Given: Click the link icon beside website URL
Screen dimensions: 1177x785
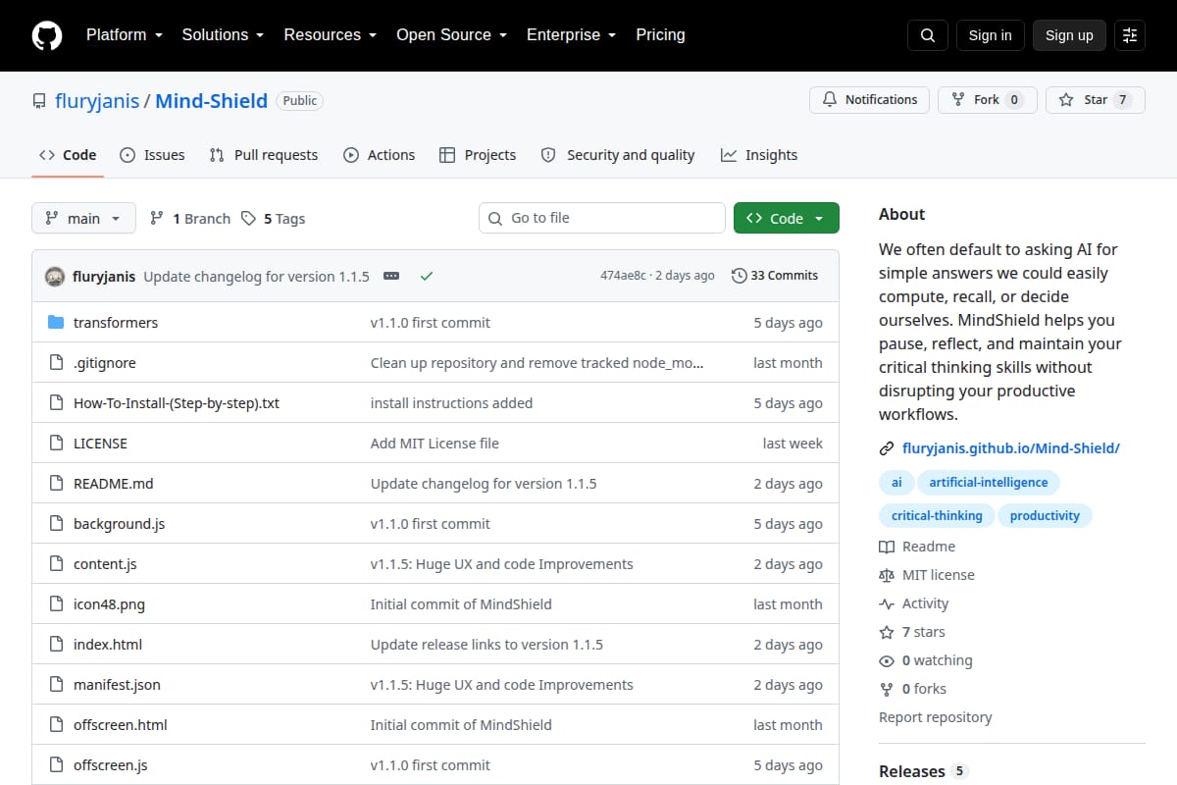Looking at the screenshot, I should [887, 448].
